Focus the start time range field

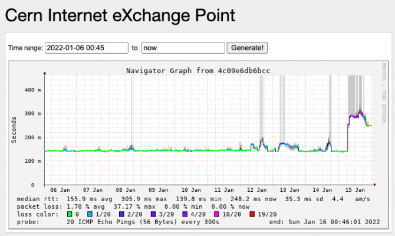click(x=87, y=48)
